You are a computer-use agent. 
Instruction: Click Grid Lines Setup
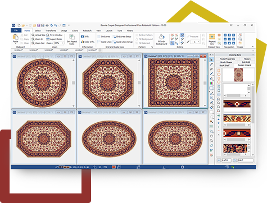tap(122, 36)
